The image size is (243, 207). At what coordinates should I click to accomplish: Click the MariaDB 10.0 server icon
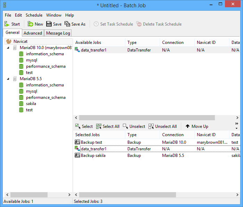tap(15, 48)
